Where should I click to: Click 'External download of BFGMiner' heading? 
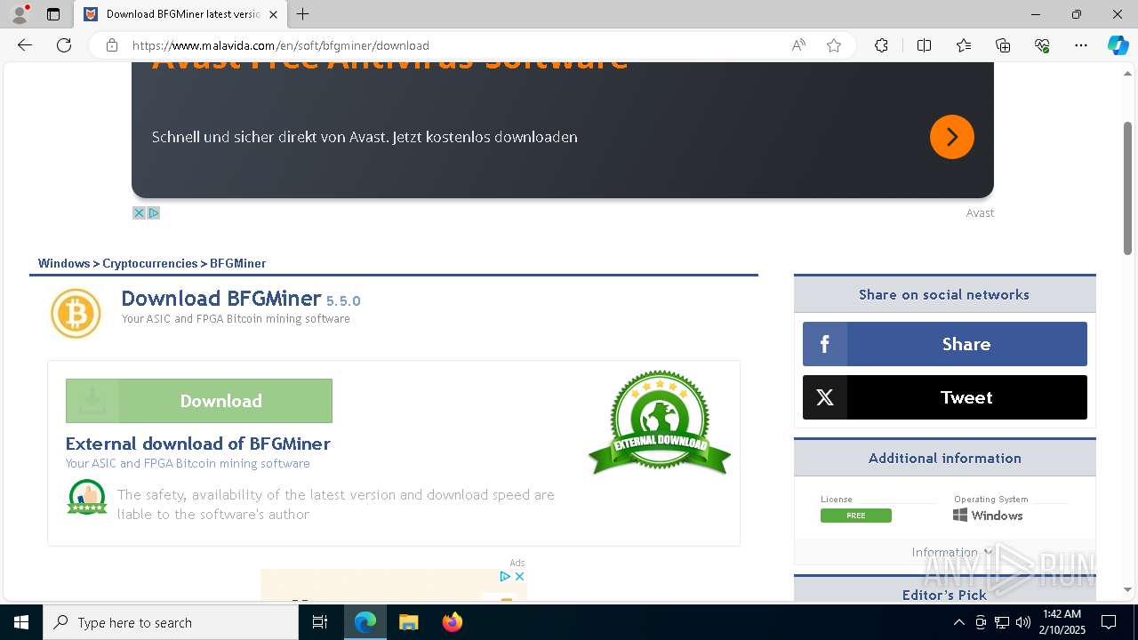click(x=198, y=444)
